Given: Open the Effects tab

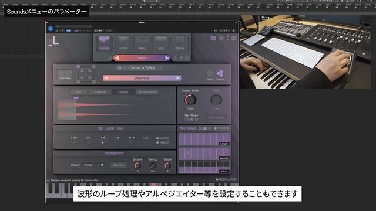Looking at the screenshot, I should click(x=180, y=43).
